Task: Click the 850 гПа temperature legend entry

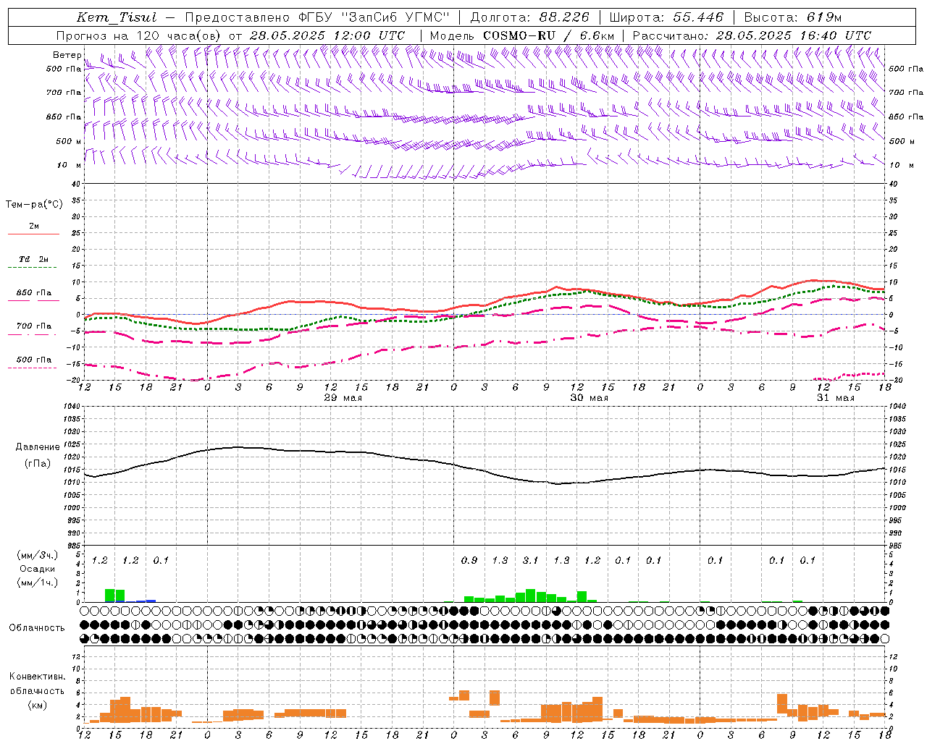Action: [33, 293]
